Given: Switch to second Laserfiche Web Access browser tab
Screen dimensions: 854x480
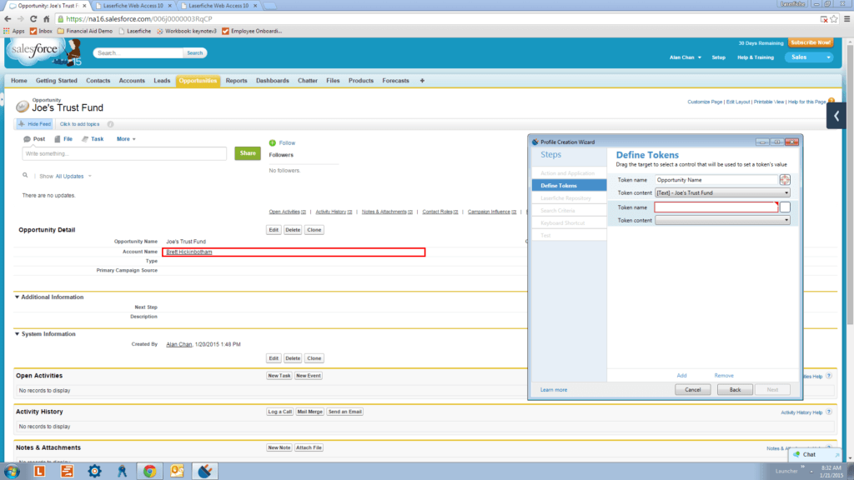Looking at the screenshot, I should coord(218,6).
